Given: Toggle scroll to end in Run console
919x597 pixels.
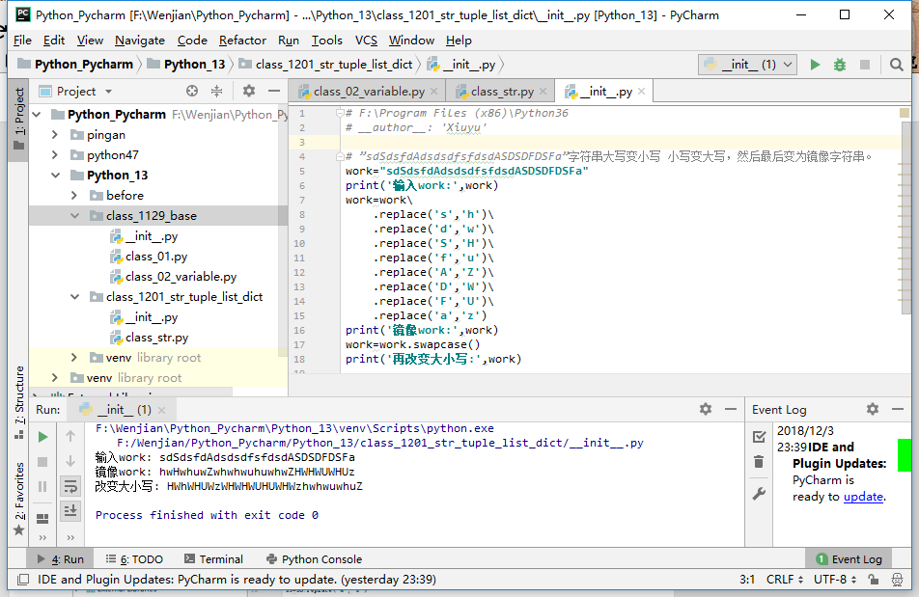Looking at the screenshot, I should (x=70, y=511).
